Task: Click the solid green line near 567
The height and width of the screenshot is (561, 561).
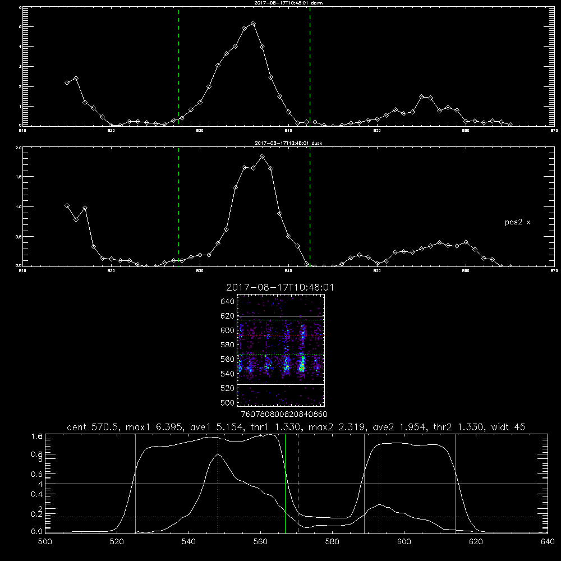Action: pos(285,483)
